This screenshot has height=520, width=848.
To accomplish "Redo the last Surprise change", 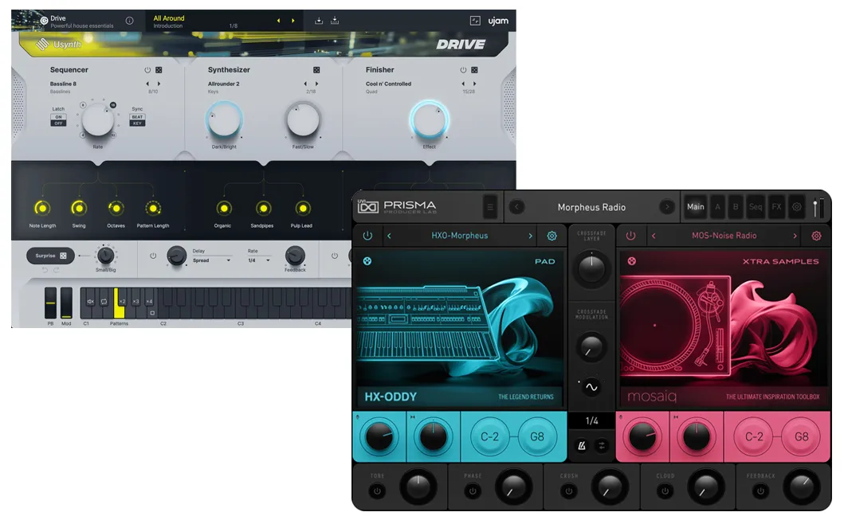I will click(x=57, y=269).
